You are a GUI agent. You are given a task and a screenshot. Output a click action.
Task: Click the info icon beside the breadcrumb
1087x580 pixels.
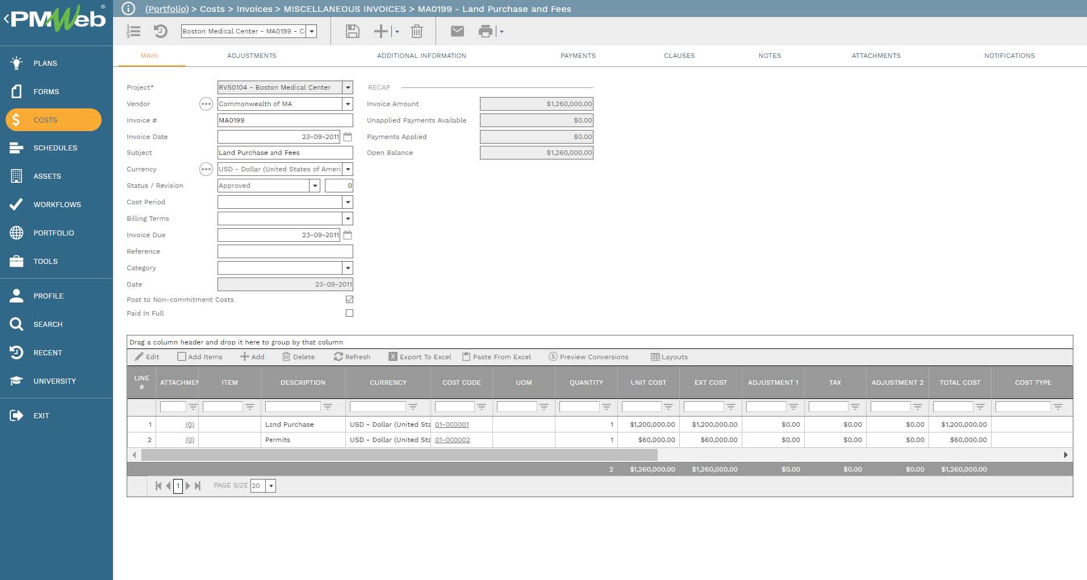coord(129,9)
